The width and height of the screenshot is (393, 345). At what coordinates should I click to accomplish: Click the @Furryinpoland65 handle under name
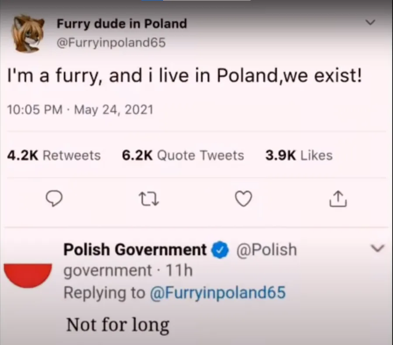[111, 42]
